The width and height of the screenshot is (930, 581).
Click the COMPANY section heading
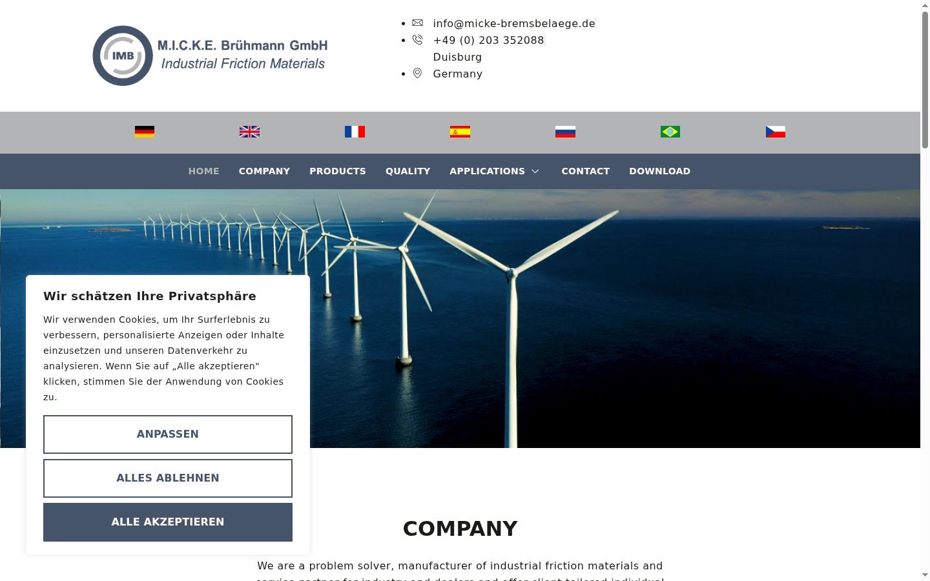coord(460,529)
